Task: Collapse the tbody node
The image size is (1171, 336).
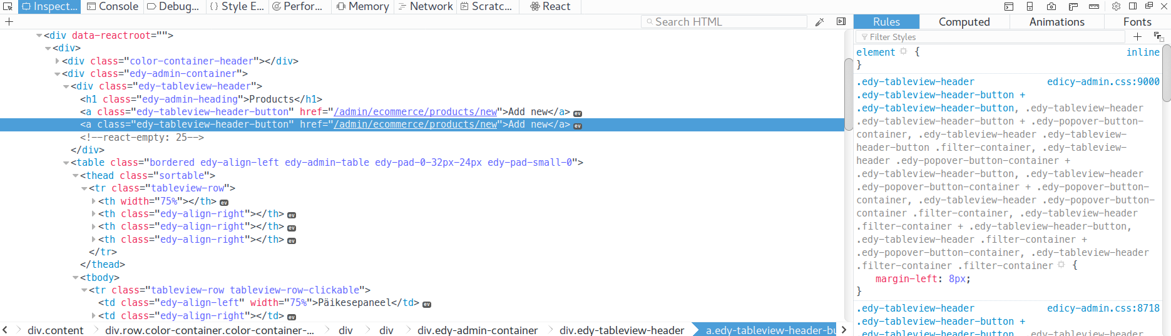Action: 76,278
